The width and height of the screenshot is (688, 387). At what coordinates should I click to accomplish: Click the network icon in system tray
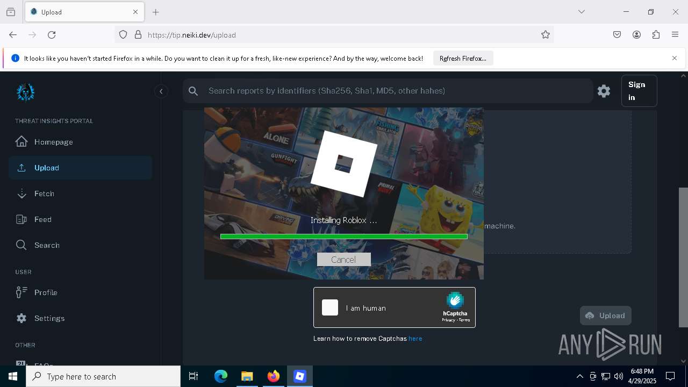tap(606, 376)
